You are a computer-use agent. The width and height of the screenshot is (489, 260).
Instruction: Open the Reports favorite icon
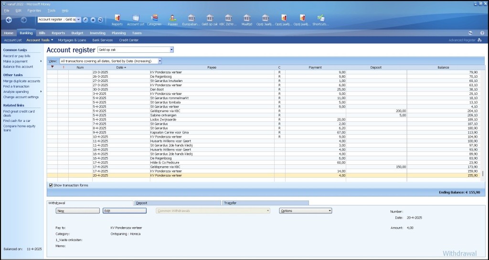[x=117, y=20]
